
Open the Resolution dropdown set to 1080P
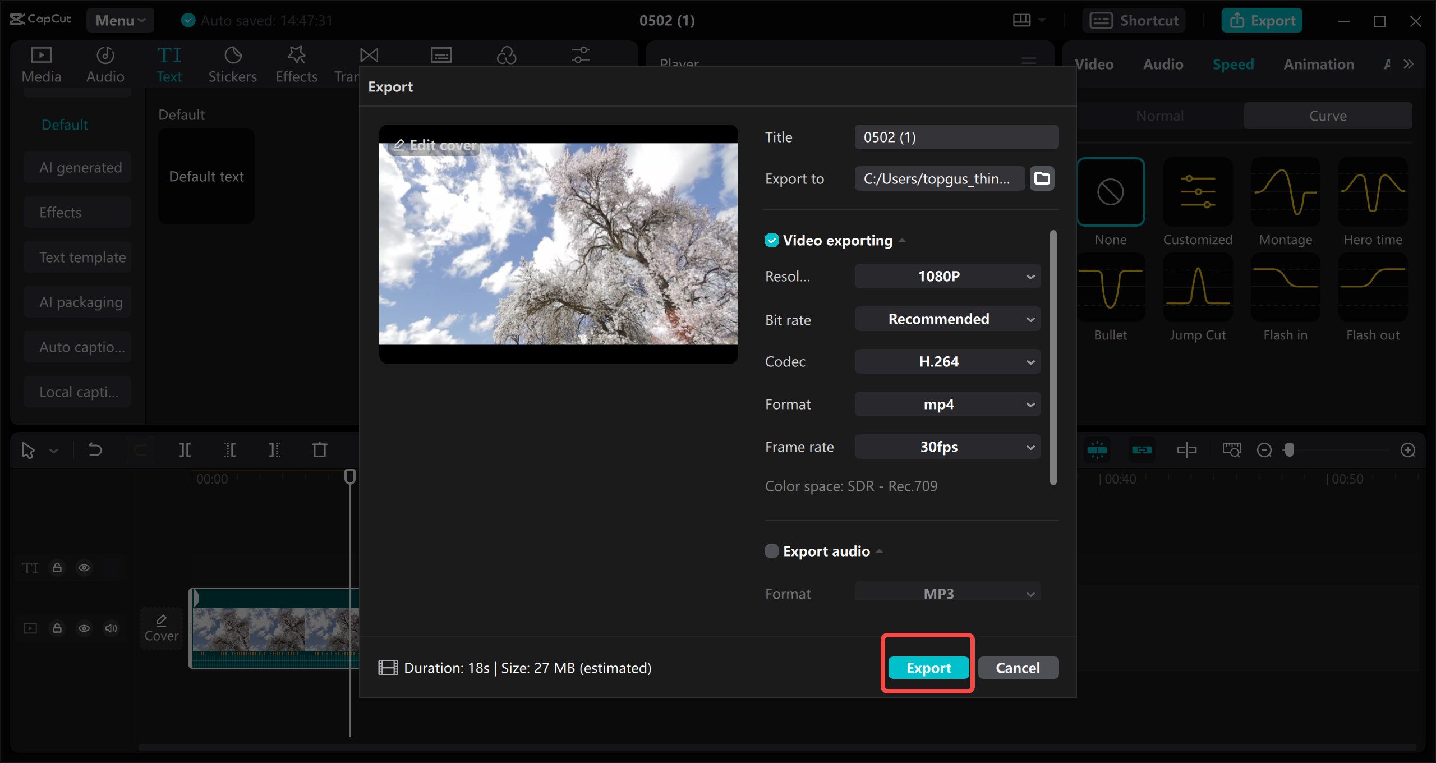coord(947,276)
